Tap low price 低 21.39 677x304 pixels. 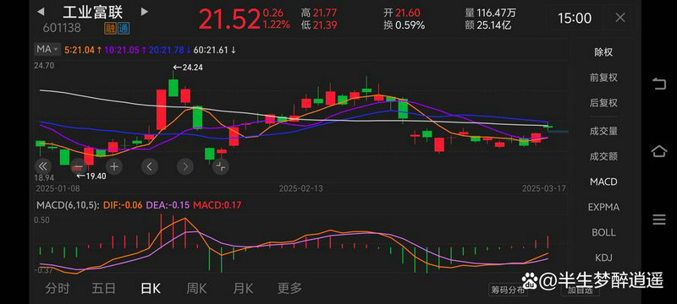tap(319, 25)
